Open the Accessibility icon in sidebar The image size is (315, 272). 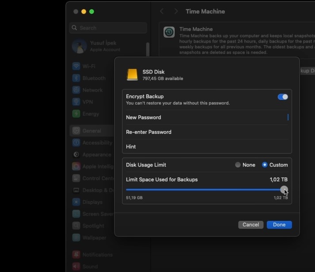pyautogui.click(x=76, y=143)
